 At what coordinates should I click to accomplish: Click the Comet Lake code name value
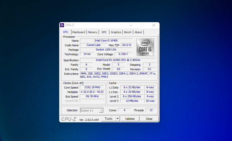click(93, 45)
